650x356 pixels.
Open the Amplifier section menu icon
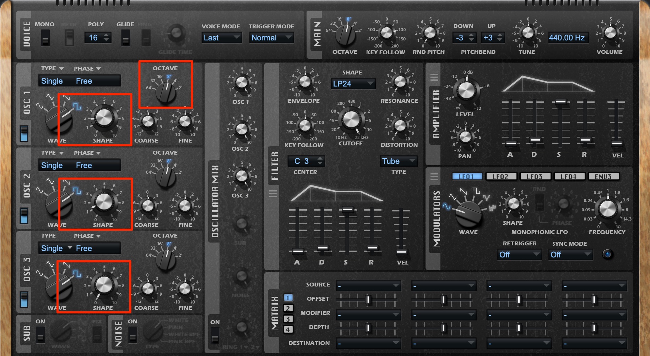(434, 77)
